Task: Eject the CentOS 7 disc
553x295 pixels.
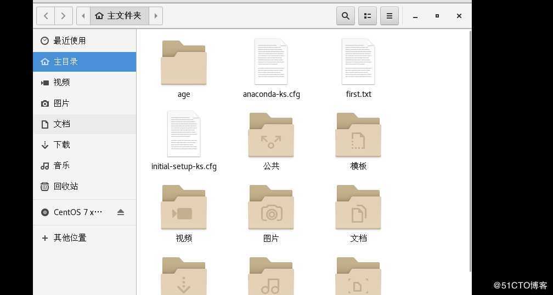Action: pyautogui.click(x=121, y=212)
